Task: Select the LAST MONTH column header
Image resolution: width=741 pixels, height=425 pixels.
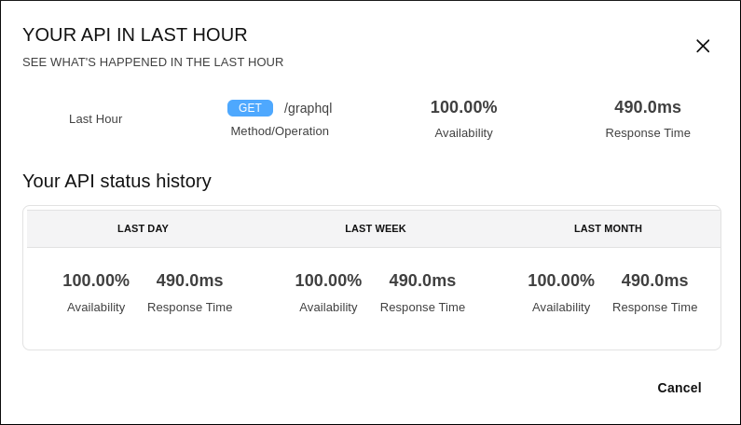Action: tap(608, 228)
